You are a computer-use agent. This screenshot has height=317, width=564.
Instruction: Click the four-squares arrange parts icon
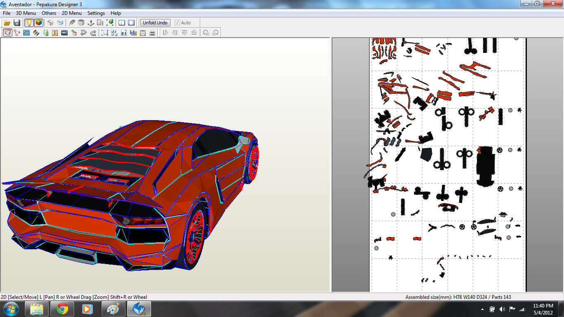[114, 33]
